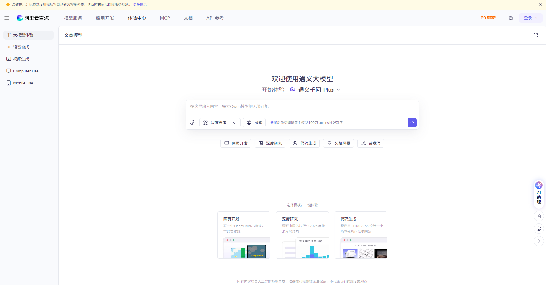Click the document icon on right edge
546x285 pixels.
[x=538, y=216]
